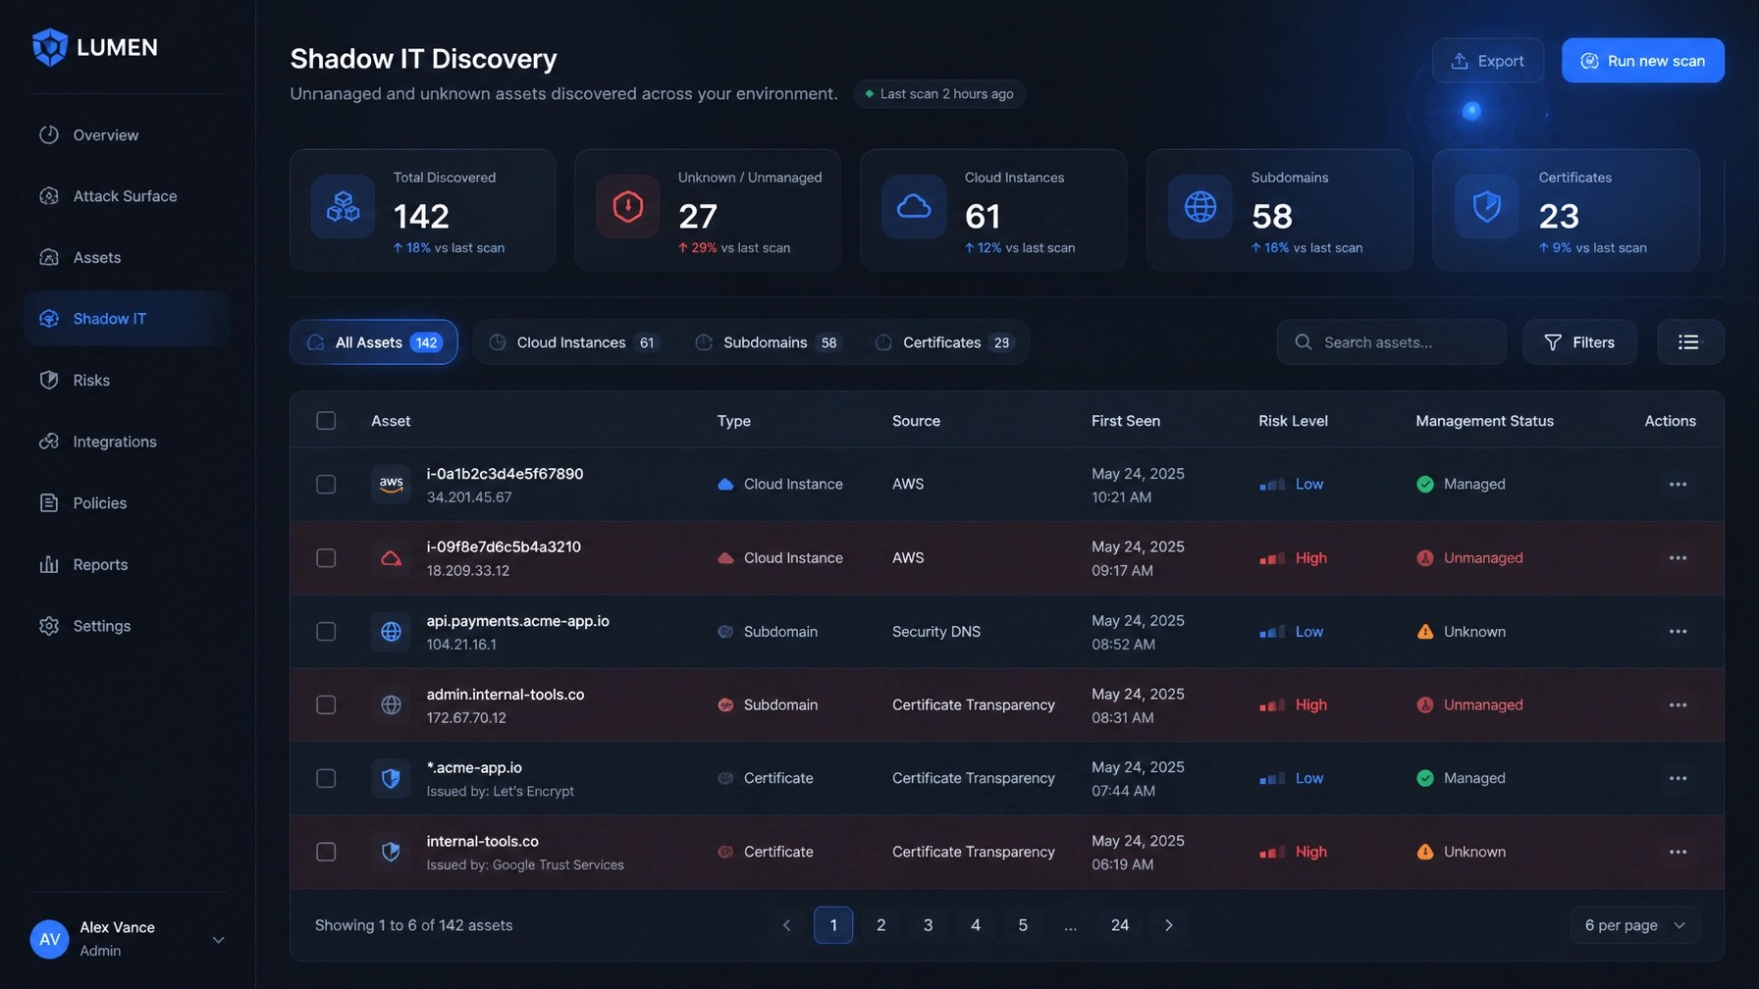This screenshot has height=989, width=1759.
Task: Check the admin.internal-tools.co row checkbox
Action: point(326,705)
